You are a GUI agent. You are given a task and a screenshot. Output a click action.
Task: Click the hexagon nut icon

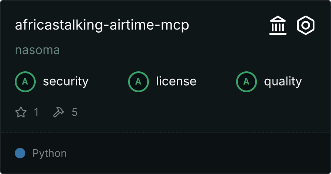click(x=306, y=25)
